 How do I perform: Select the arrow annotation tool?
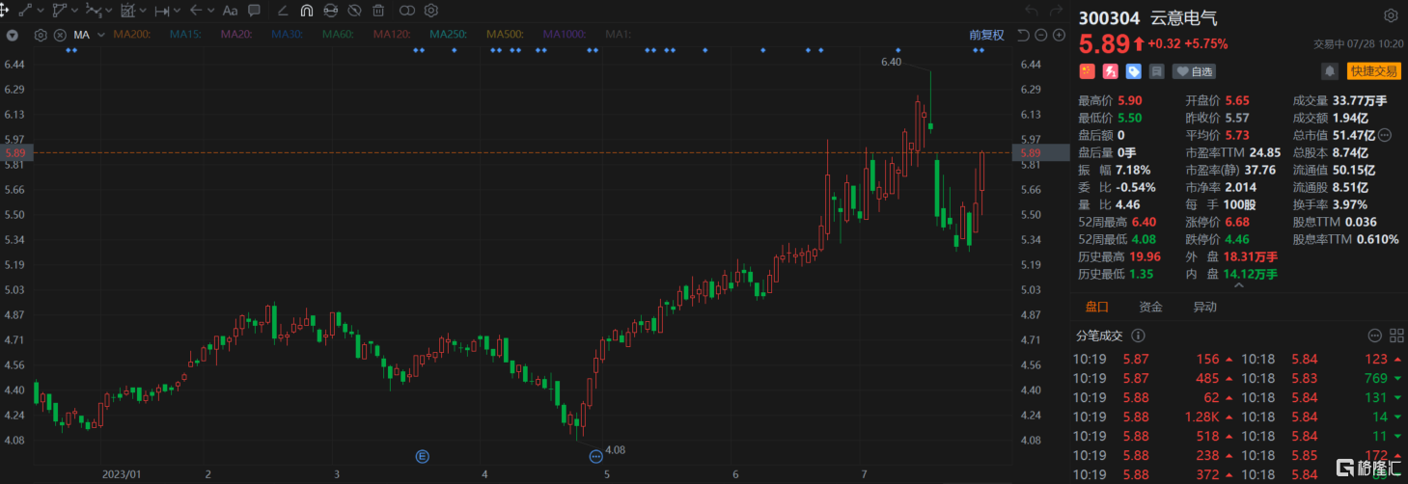pyautogui.click(x=196, y=11)
